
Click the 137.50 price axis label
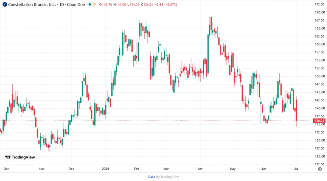[319, 116]
